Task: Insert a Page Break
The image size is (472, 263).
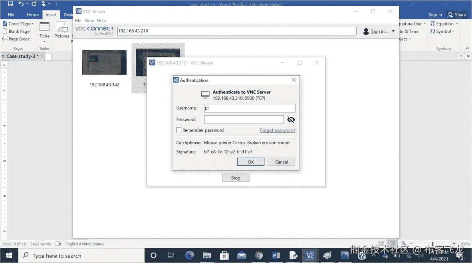Action: 16,39
